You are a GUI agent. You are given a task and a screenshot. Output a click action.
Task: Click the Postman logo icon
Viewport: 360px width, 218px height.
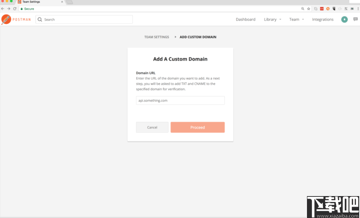pos(6,19)
